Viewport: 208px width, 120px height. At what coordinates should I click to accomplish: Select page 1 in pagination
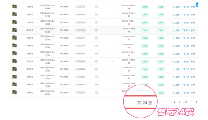point(170,102)
